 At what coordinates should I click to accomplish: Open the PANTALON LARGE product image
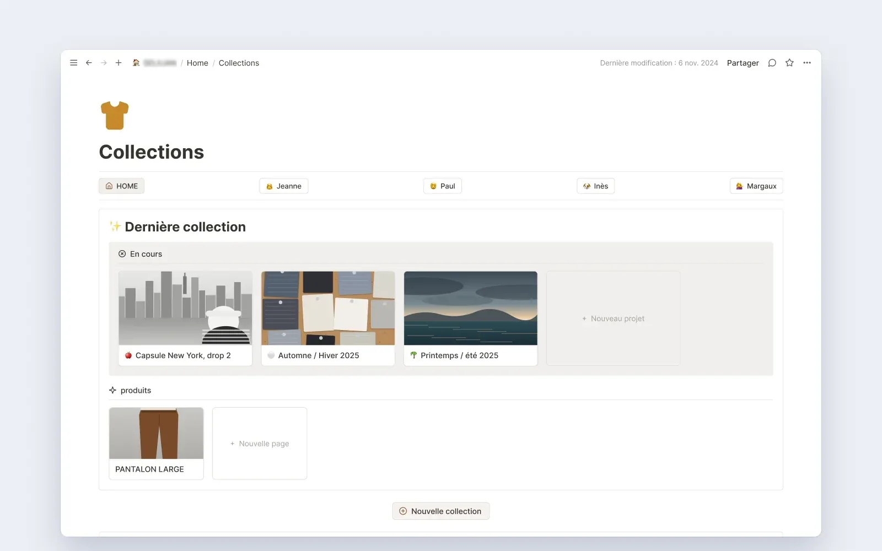[157, 433]
